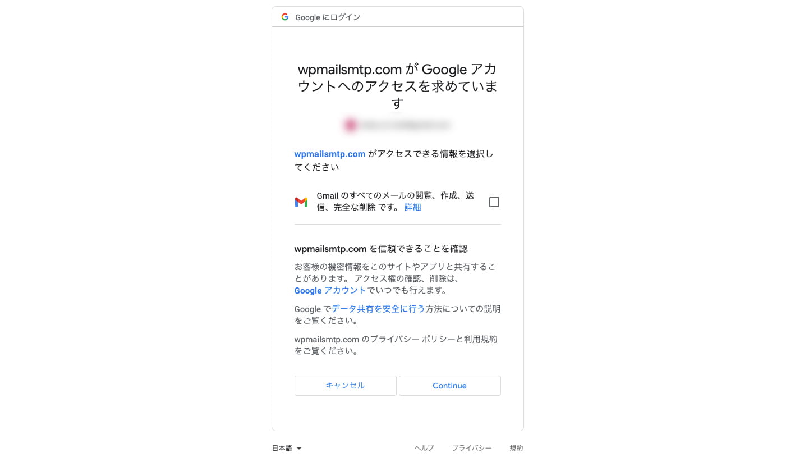795x462 pixels.
Task: Click the blurred account avatar
Action: pyautogui.click(x=351, y=125)
